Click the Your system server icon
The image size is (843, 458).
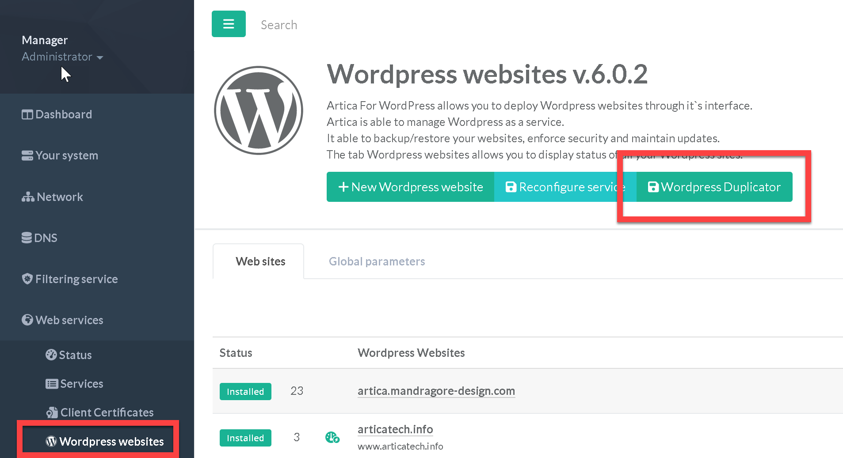(27, 156)
